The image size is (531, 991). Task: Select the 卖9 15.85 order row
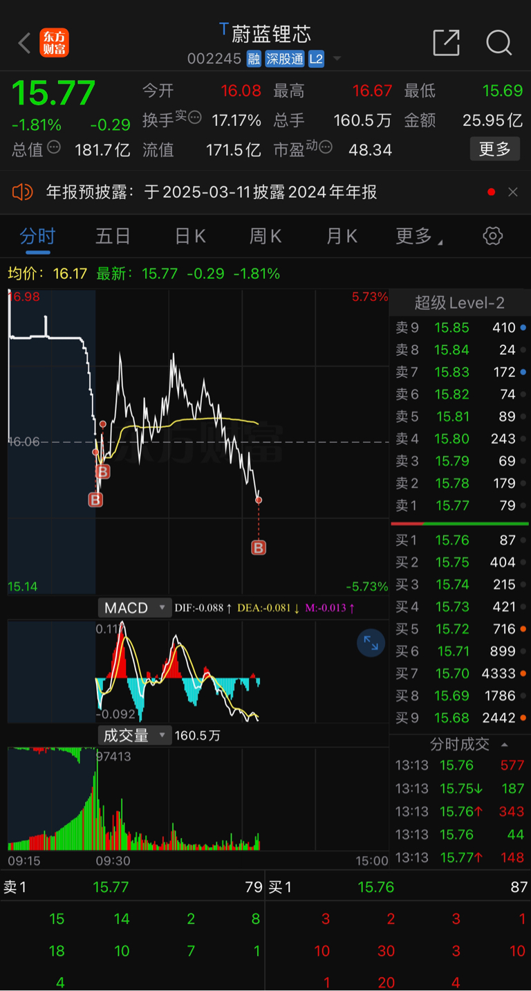(460, 327)
